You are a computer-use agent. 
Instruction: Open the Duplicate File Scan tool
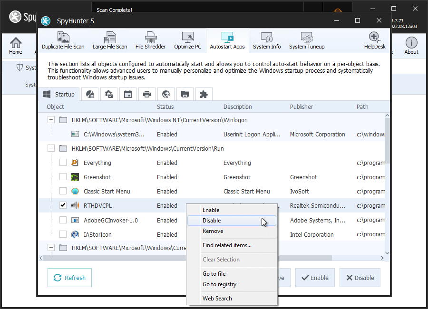point(63,41)
